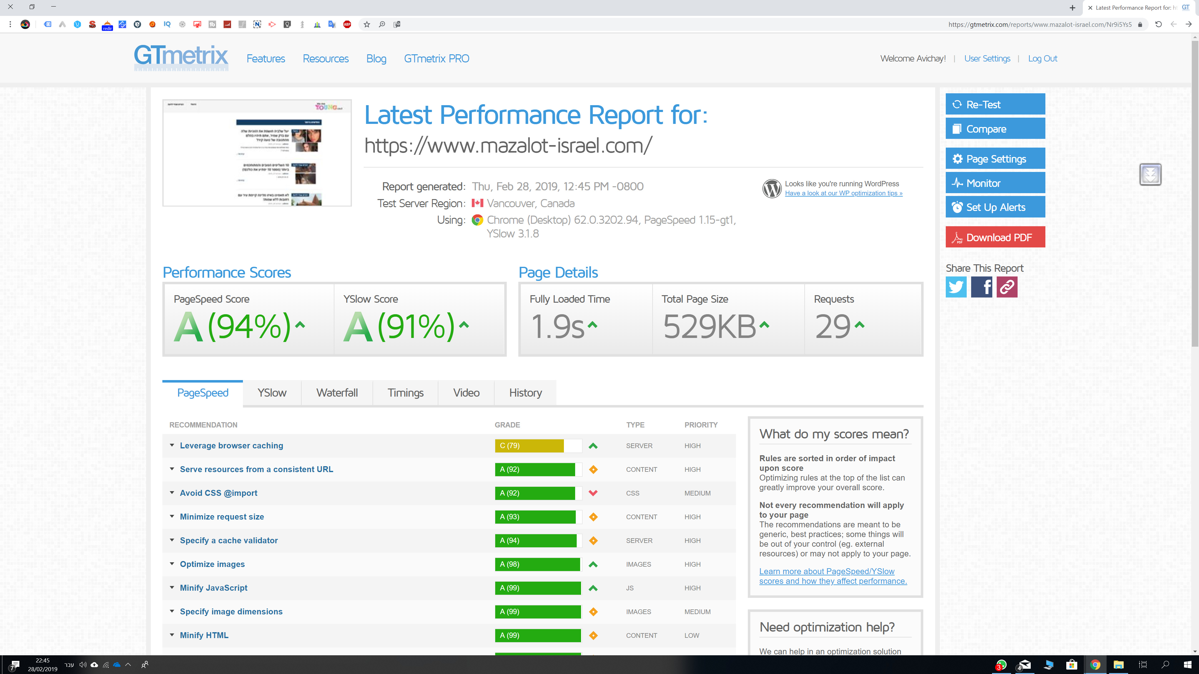
Task: Open a new tab with plus icon
Action: (1073, 8)
